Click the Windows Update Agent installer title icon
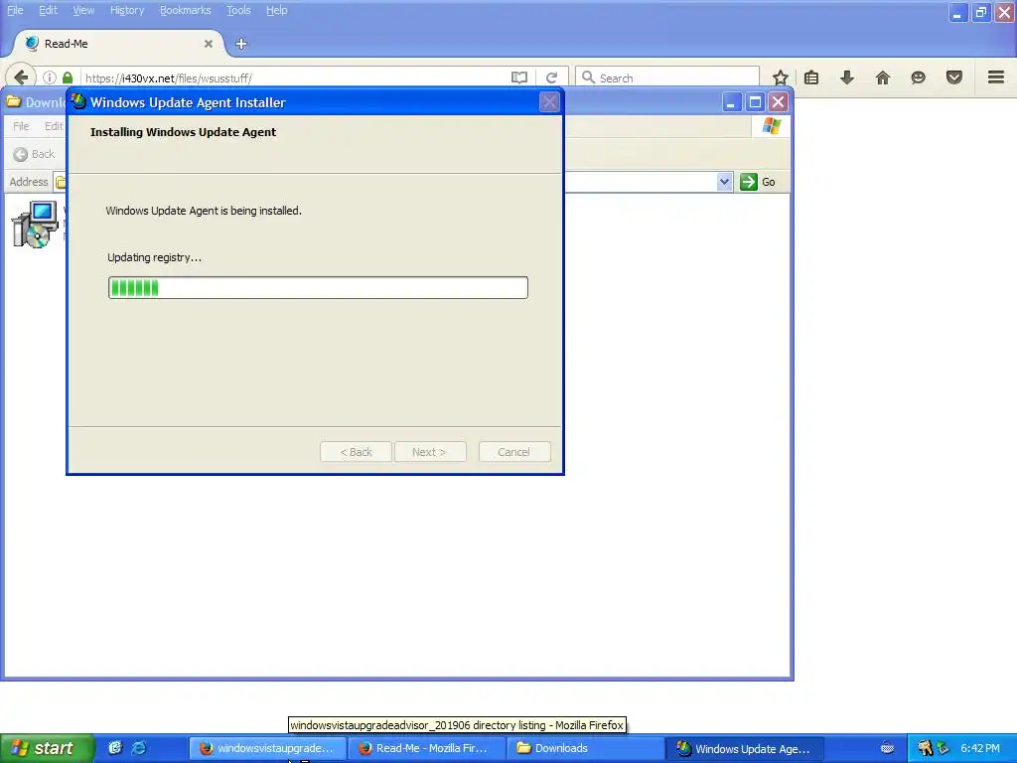 pyautogui.click(x=79, y=102)
